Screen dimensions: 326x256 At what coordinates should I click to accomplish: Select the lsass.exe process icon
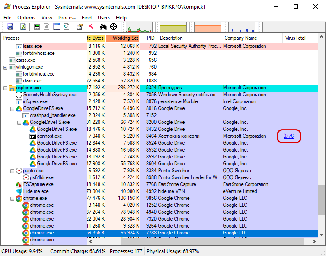tap(19, 46)
